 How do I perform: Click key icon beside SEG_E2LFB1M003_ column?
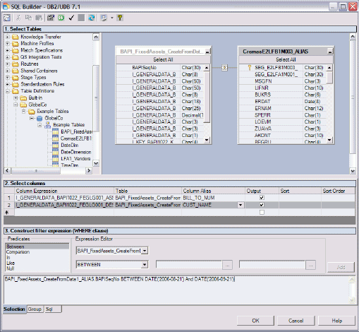pyautogui.click(x=250, y=68)
